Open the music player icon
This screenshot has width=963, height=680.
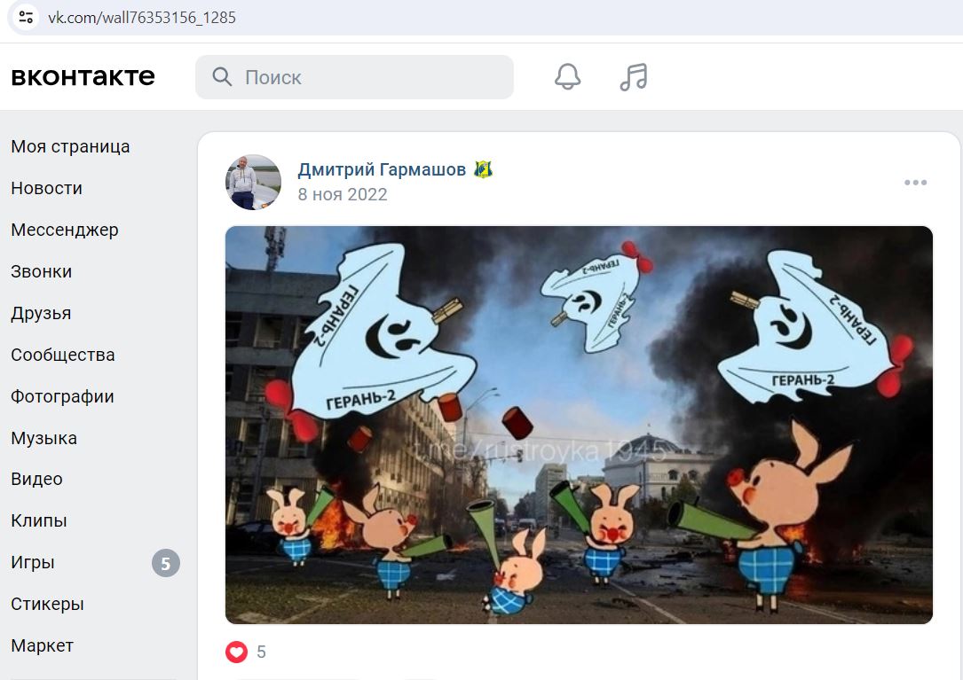tap(633, 77)
